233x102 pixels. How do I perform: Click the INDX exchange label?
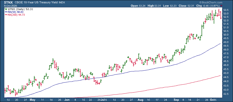(x=62, y=3)
